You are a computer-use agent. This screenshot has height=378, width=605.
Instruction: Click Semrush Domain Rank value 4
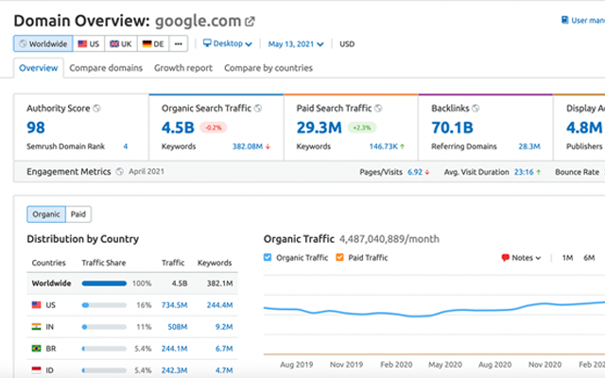pyautogui.click(x=126, y=146)
